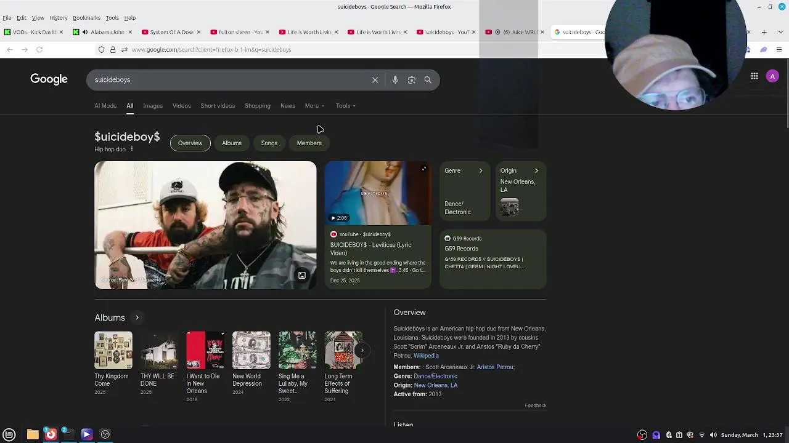Viewport: 789px width, 443px height.
Task: Click the Feedback link
Action: point(536,405)
